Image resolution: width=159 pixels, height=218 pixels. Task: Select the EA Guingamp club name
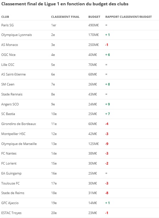(11, 173)
